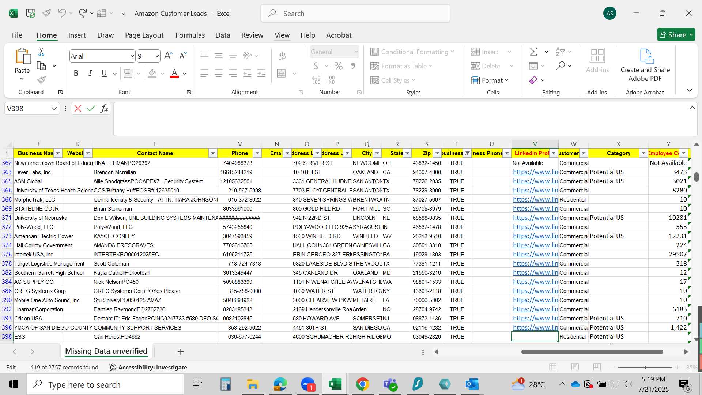Image resolution: width=702 pixels, height=395 pixels.
Task: Click the Borders icon
Action: click(x=128, y=73)
